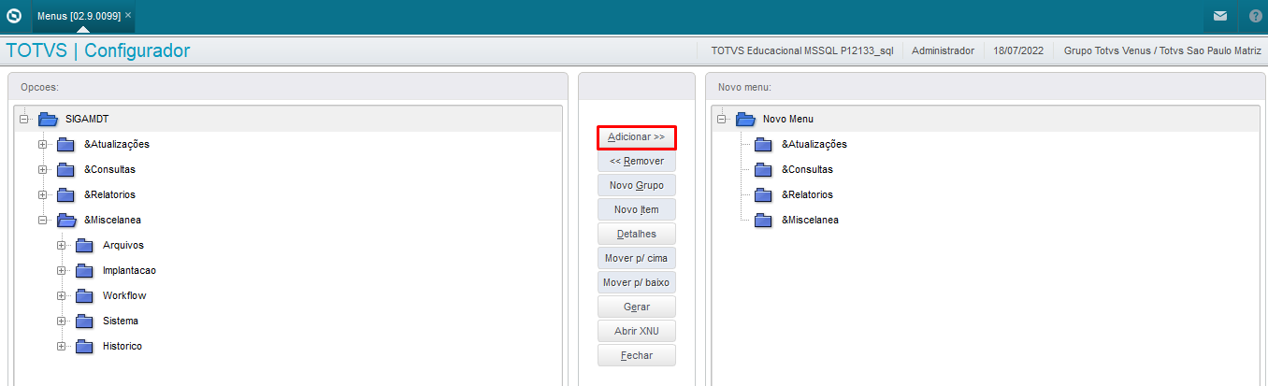Click &Miscelanea folder icon in Novo menu
The image size is (1268, 386).
(x=763, y=220)
